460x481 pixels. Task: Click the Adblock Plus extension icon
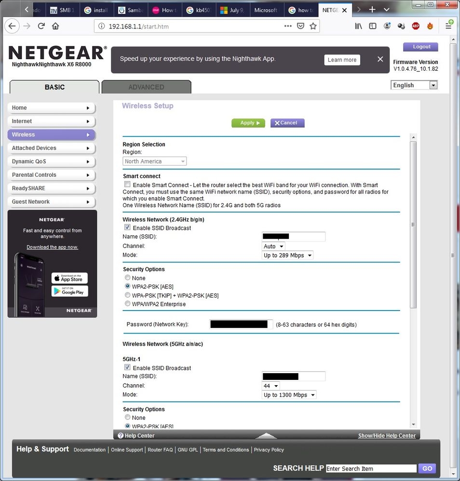click(416, 26)
